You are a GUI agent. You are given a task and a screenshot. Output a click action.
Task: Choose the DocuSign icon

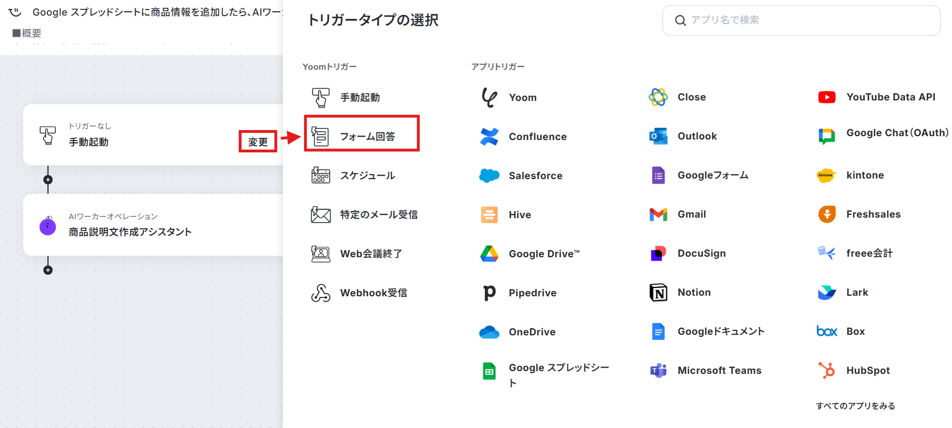point(658,253)
